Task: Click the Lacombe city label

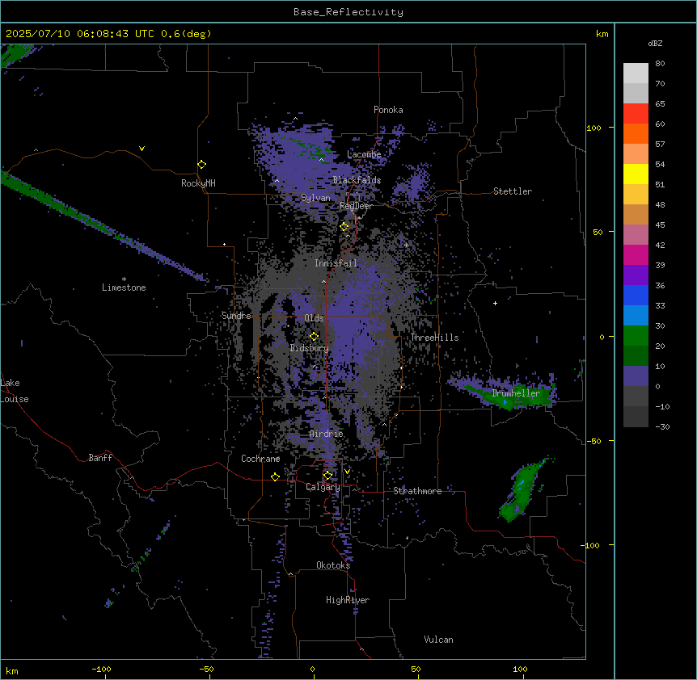Action: 364,154
